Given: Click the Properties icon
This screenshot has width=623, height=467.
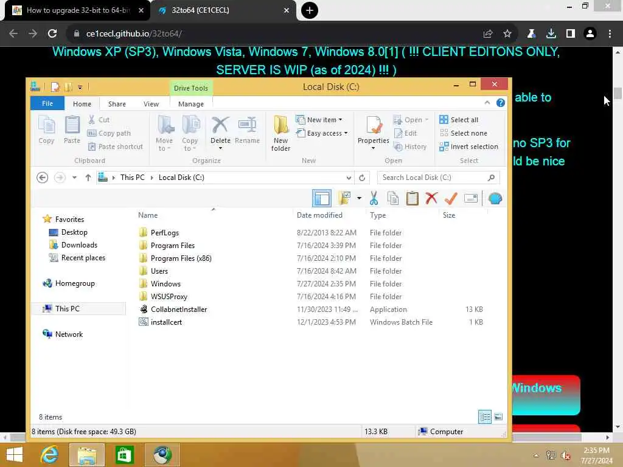Looking at the screenshot, I should pyautogui.click(x=373, y=125).
